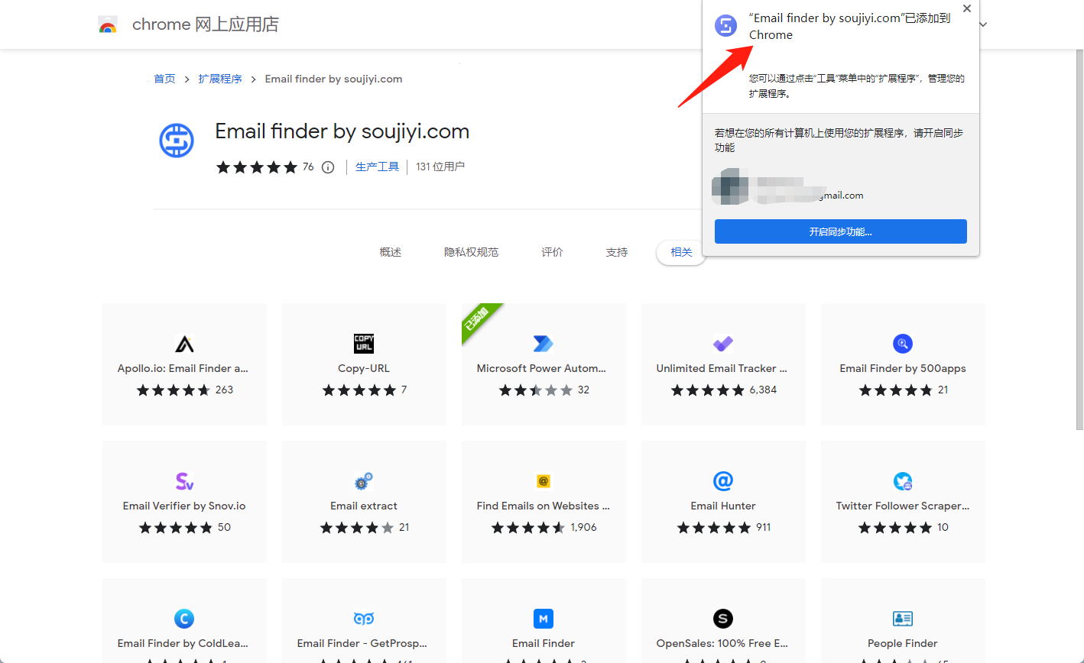Open the Email Hunter @ icon

(x=723, y=481)
